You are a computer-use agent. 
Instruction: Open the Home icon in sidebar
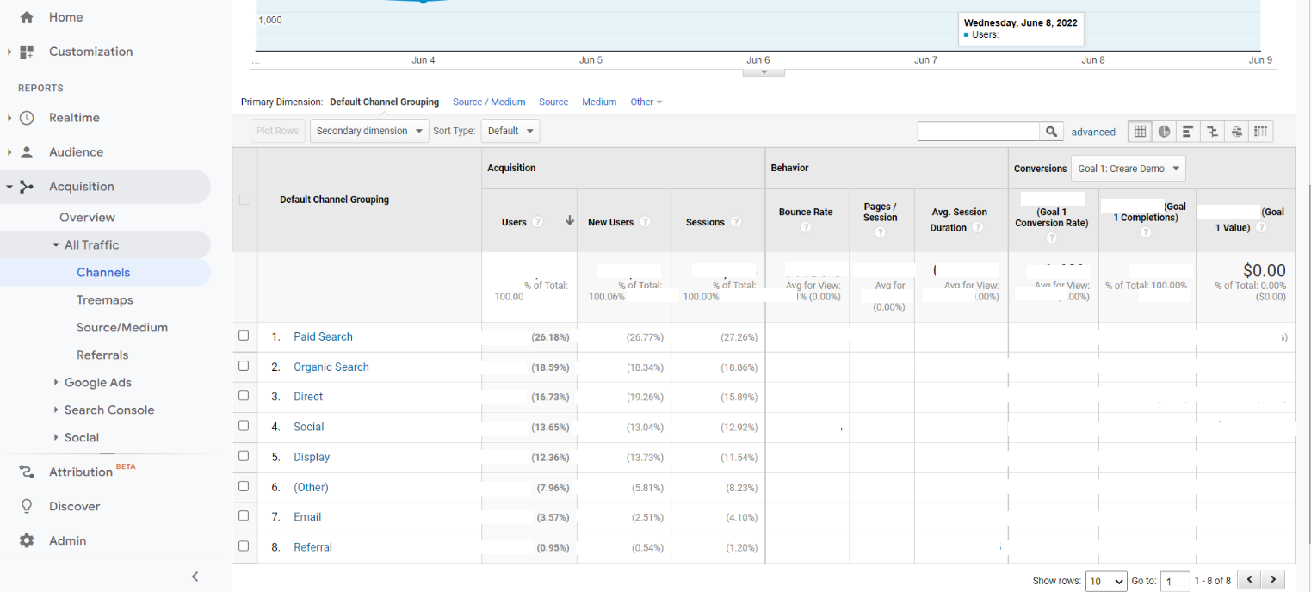point(27,17)
